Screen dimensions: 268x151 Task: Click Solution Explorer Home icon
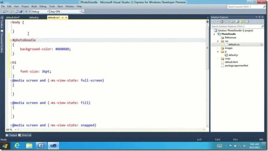pos(222,22)
